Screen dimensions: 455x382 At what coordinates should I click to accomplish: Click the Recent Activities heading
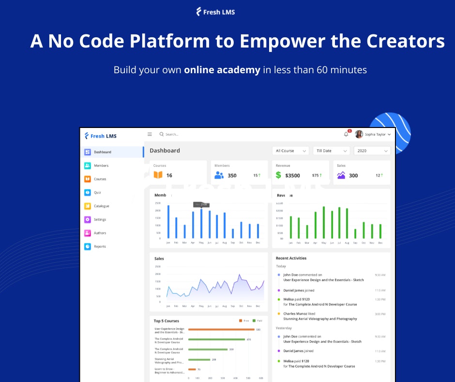coord(291,258)
